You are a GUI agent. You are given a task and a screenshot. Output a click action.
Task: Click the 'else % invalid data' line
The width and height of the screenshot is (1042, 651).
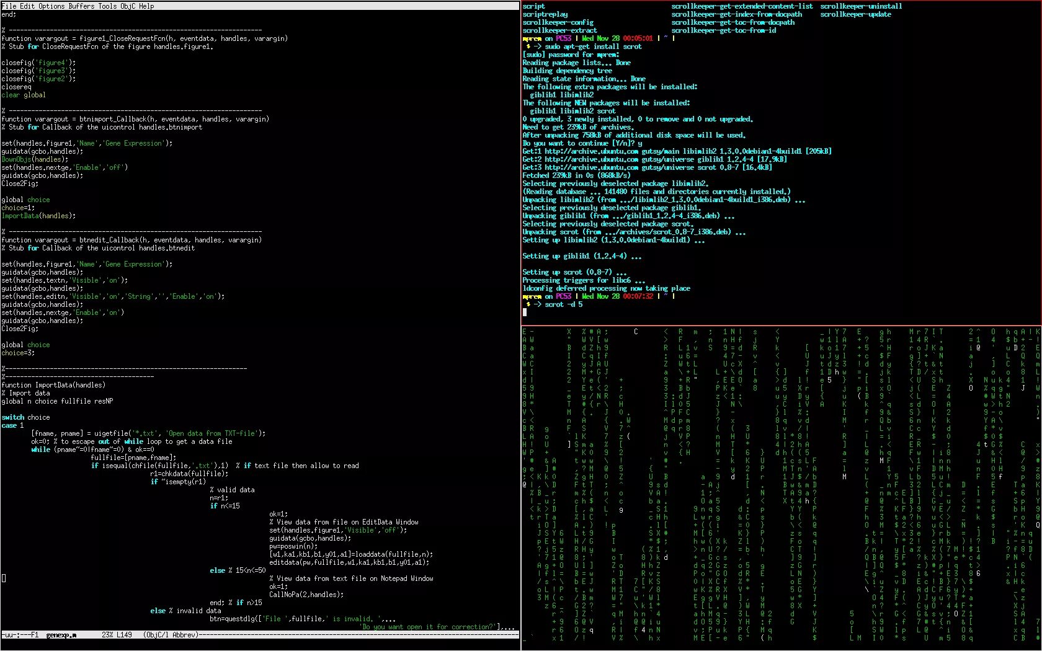[185, 611]
